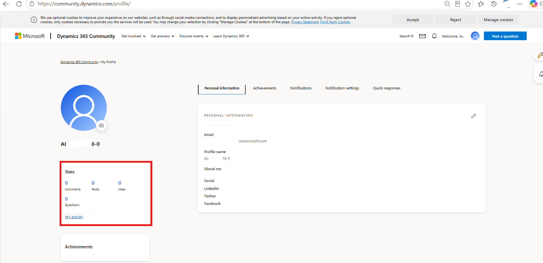Click the onmicrosoft.com email address text
The image size is (543, 263).
253,141
